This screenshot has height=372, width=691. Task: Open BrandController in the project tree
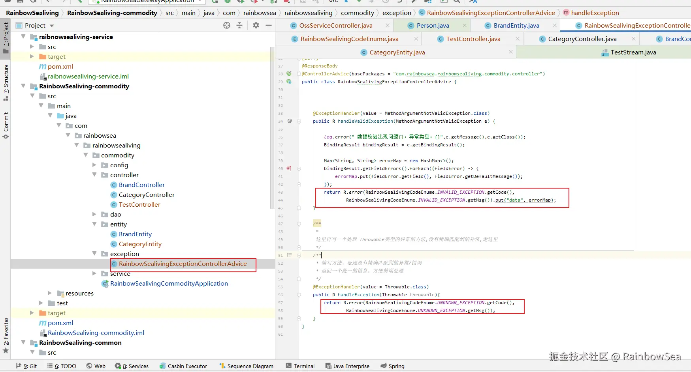[x=141, y=185]
